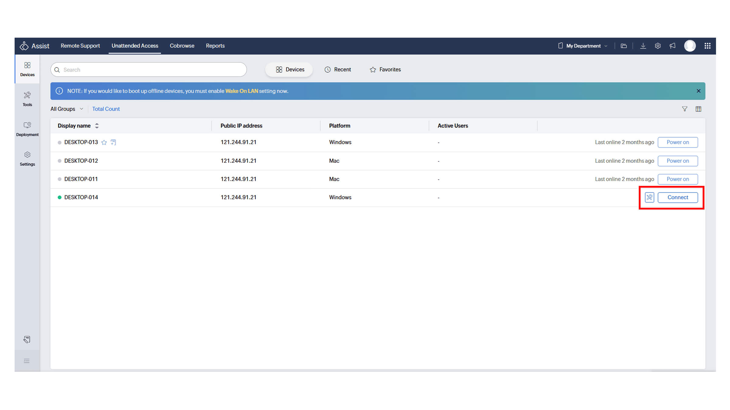
Task: Click the device Search field
Action: click(148, 70)
